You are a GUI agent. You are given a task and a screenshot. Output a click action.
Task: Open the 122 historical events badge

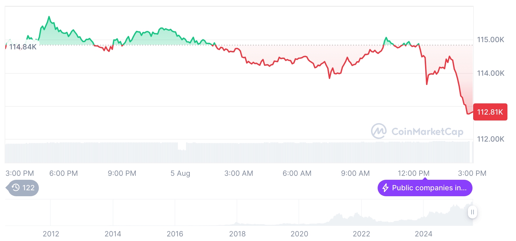click(x=23, y=188)
